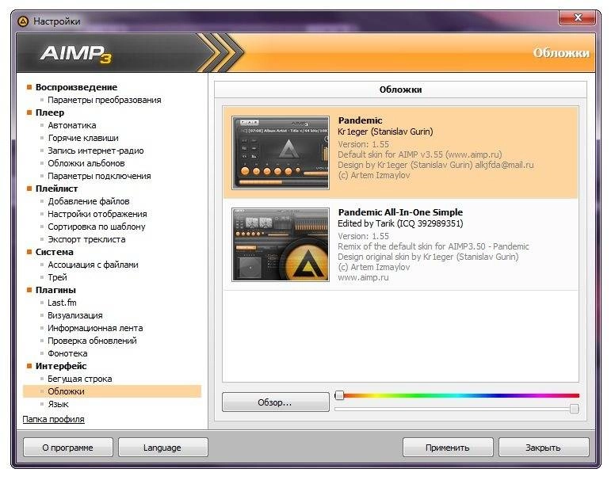
Task: Select the Плеер category
Action: [50, 112]
